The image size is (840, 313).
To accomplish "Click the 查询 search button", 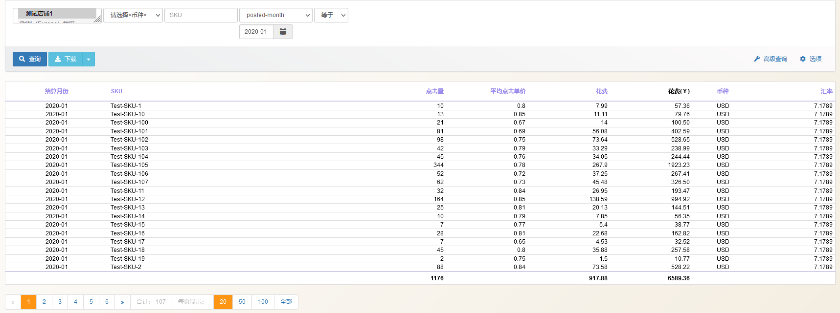I will pyautogui.click(x=30, y=59).
